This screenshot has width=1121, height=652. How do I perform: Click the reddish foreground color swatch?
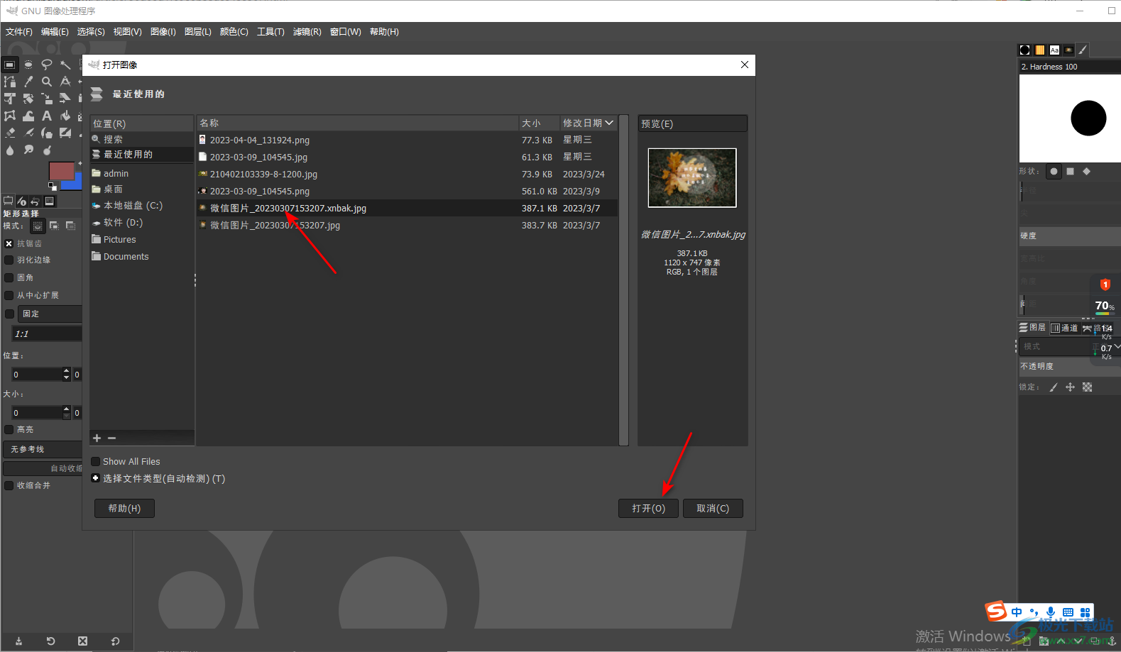click(x=61, y=171)
